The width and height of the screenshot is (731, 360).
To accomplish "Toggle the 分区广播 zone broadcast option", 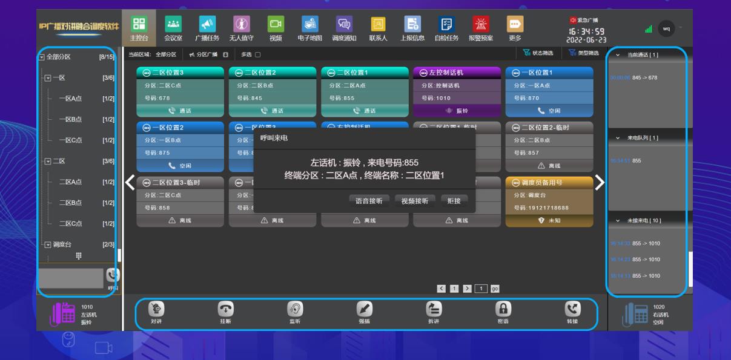I will 207,54.
